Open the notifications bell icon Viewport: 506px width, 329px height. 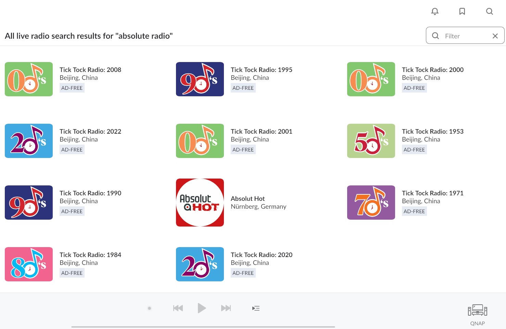[435, 12]
